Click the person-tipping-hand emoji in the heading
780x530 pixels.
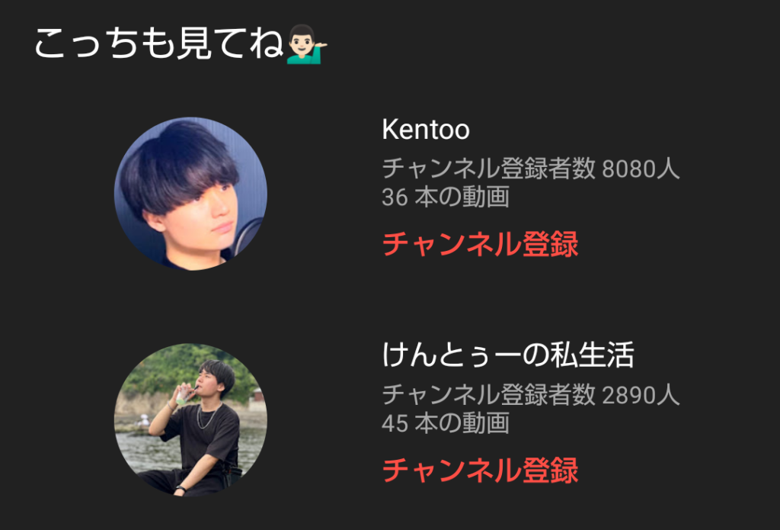click(306, 44)
